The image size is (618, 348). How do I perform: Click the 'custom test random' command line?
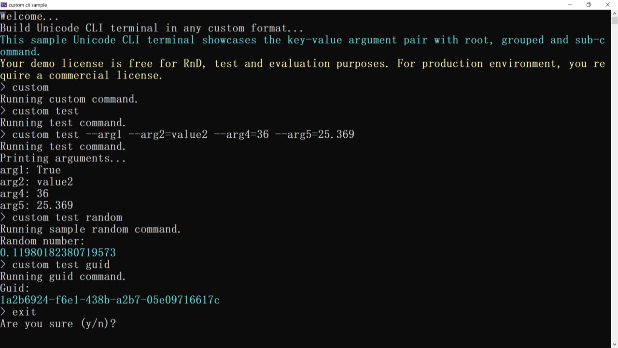[61, 217]
